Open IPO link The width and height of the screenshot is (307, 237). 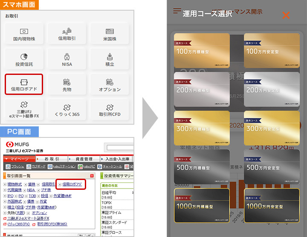point(10,196)
